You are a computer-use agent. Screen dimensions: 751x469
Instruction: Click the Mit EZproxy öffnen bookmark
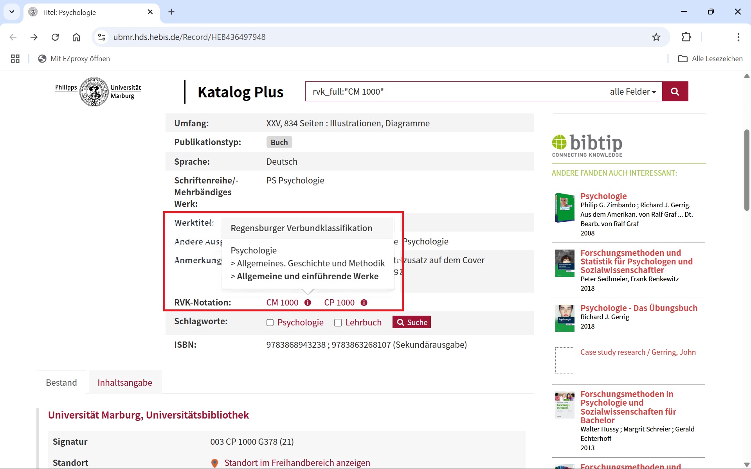point(74,59)
